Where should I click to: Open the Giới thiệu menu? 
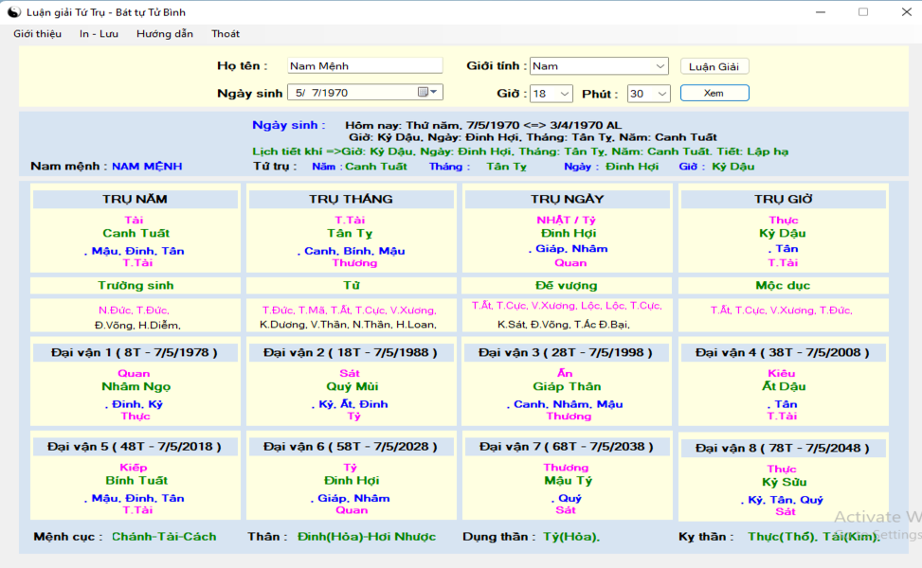[38, 34]
